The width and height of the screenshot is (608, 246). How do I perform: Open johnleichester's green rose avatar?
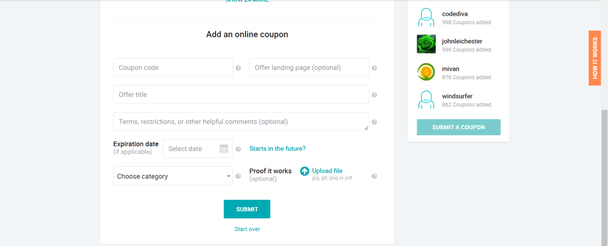pyautogui.click(x=426, y=44)
